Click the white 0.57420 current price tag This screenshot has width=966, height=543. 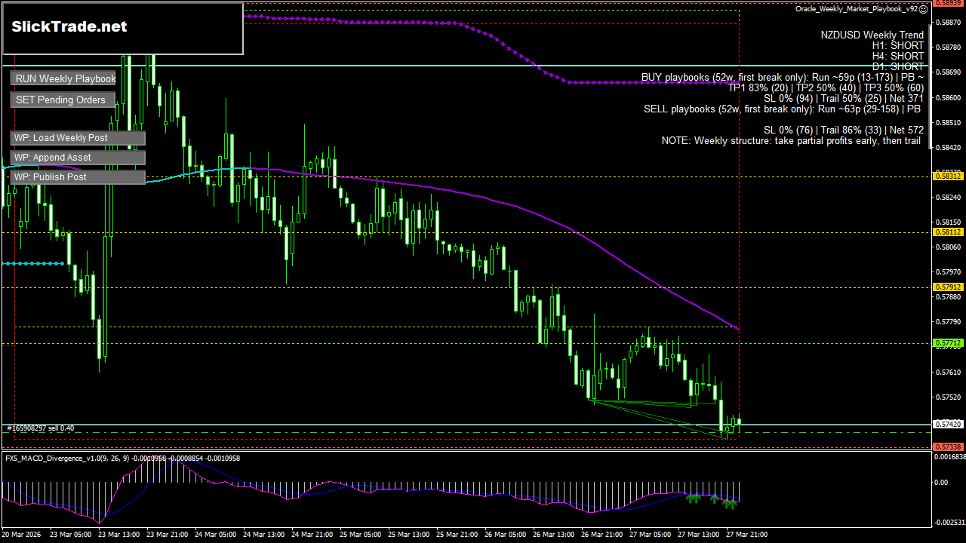[948, 424]
